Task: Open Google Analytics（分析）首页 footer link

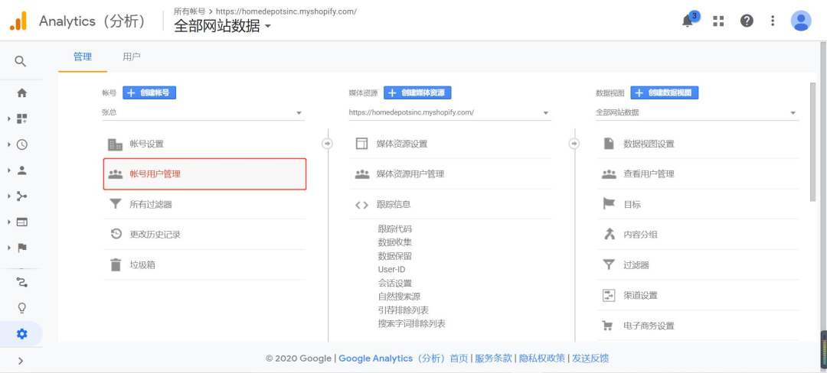Action: tap(404, 358)
